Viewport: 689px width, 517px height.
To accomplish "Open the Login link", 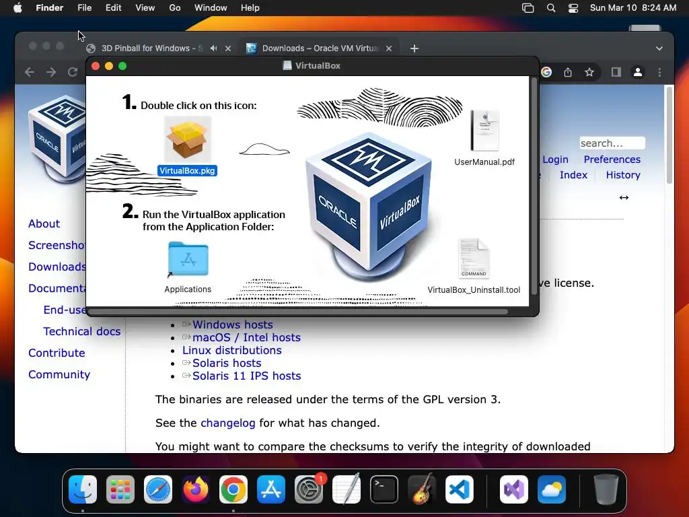I will click(555, 160).
